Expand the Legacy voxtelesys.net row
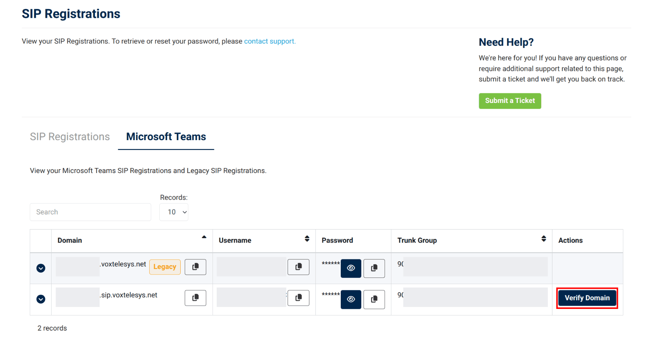The image size is (647, 341). (41, 268)
